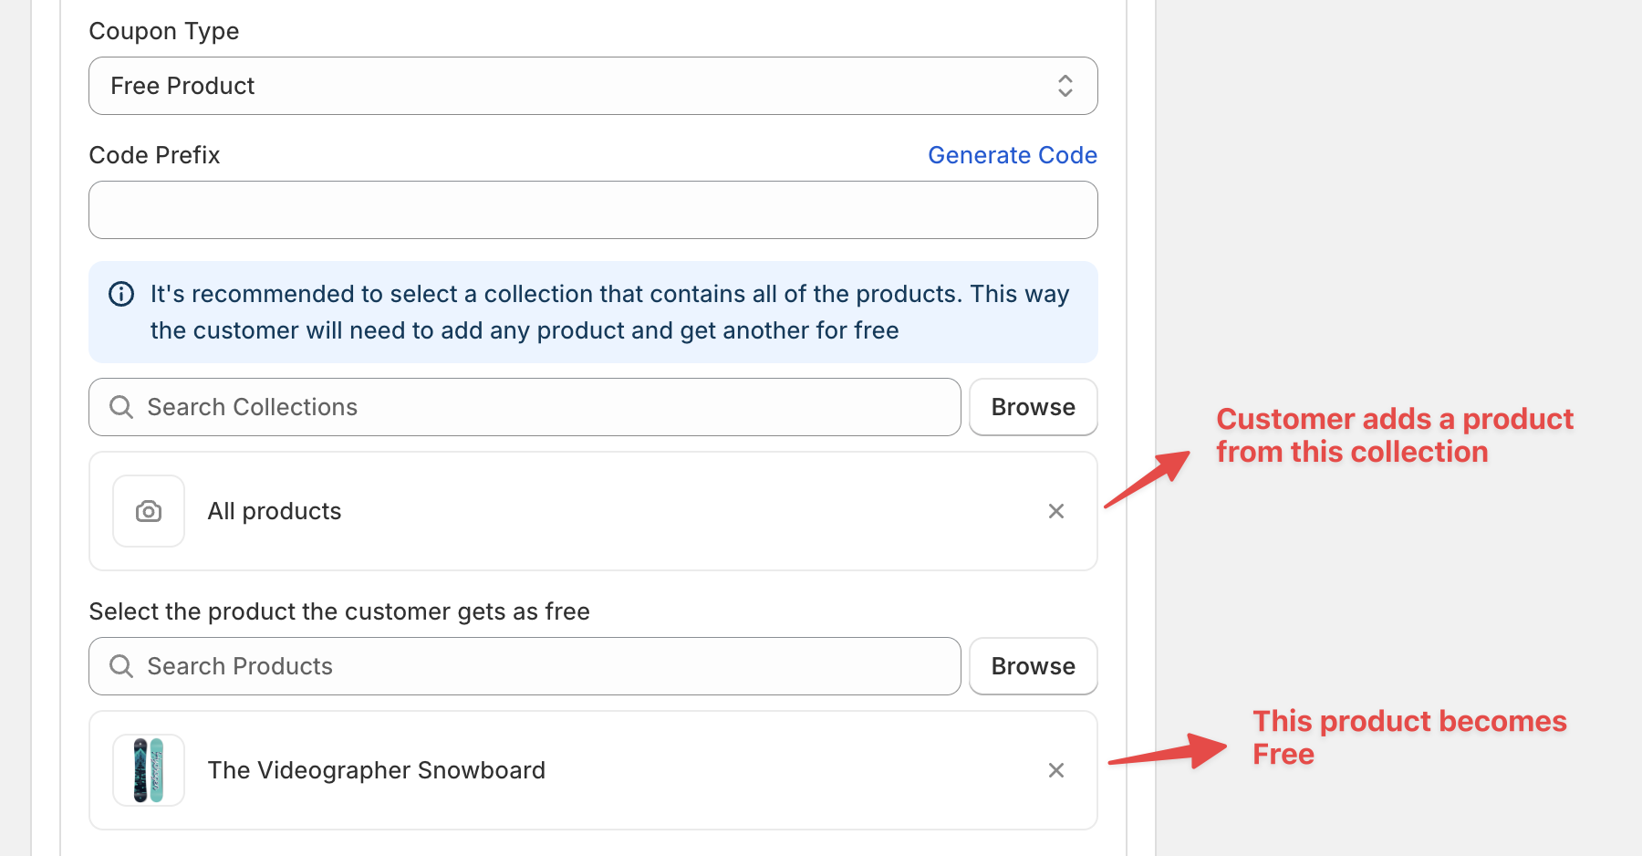Click the Videographer Snowboard thumbnail image
Screen dimensions: 1642x856
[149, 770]
